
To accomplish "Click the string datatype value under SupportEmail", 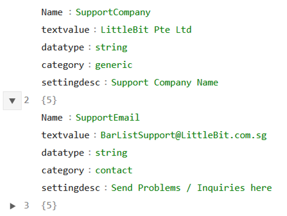I will pos(111,153).
